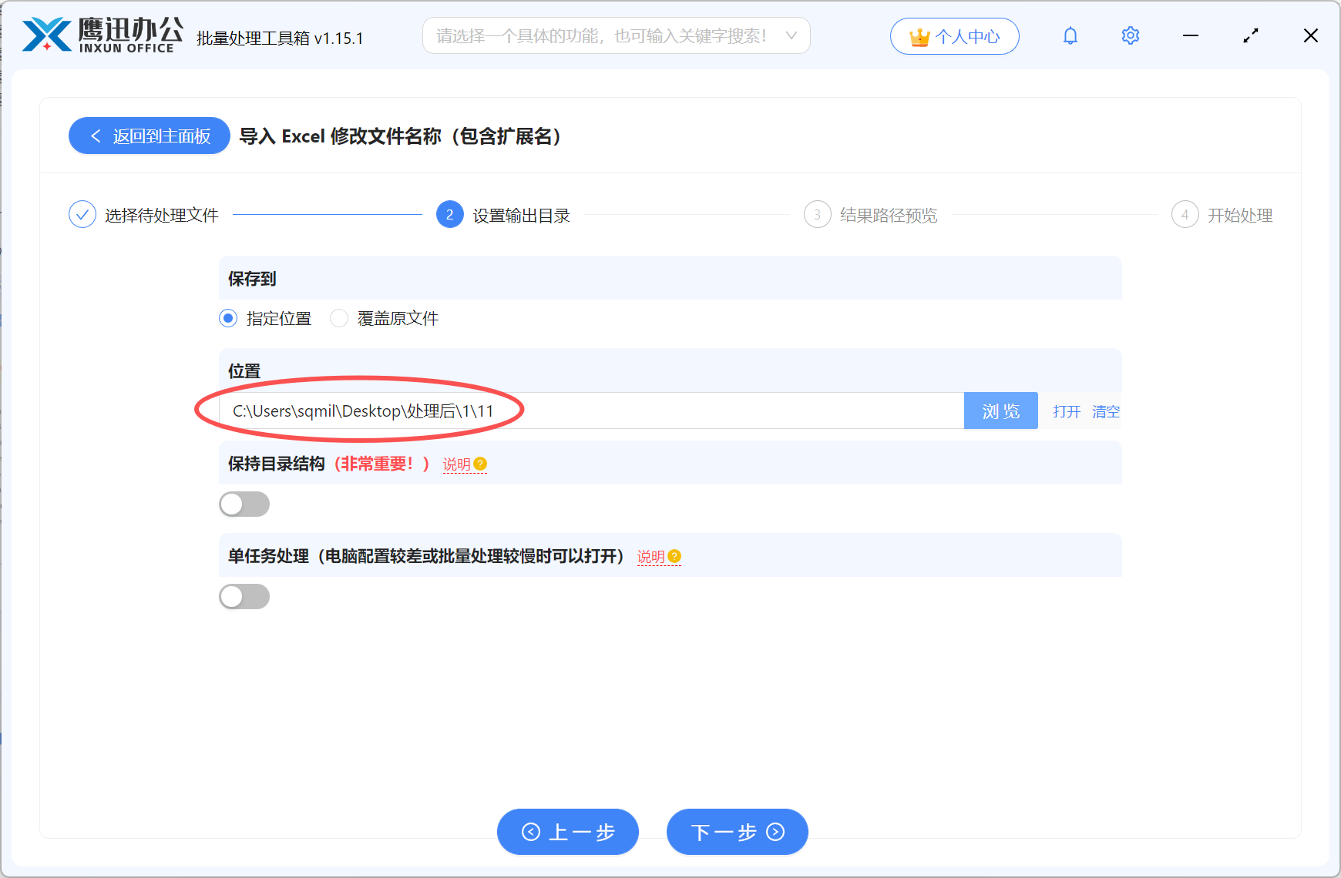This screenshot has width=1341, height=878.
Task: Toggle the 单任务处理 switch
Action: 244,597
